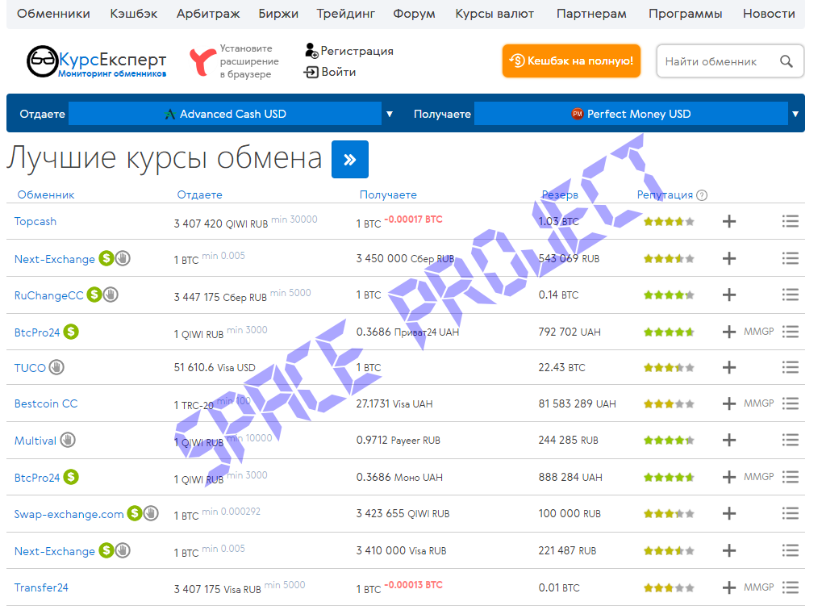Expand the Получаете currency arrow
Screen dimensions: 822x606
(795, 115)
